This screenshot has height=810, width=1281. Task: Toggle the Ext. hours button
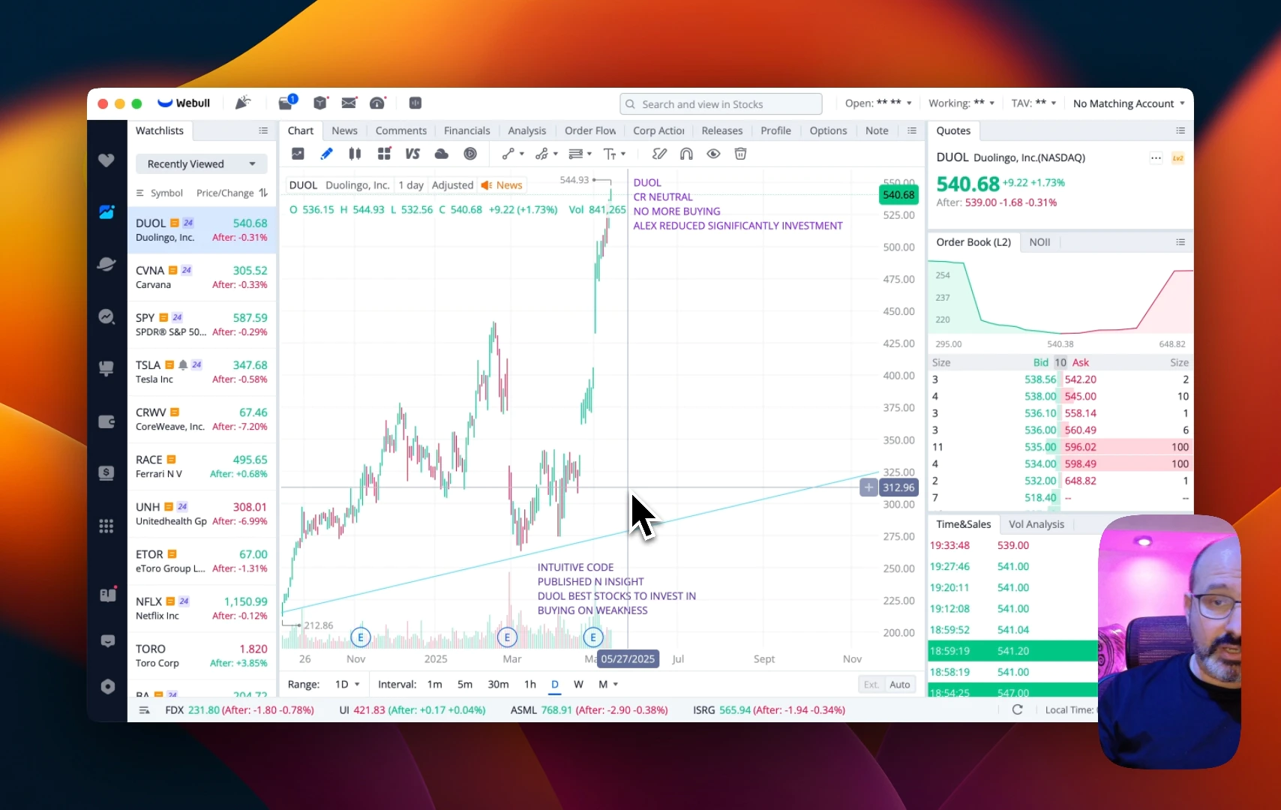pos(871,684)
